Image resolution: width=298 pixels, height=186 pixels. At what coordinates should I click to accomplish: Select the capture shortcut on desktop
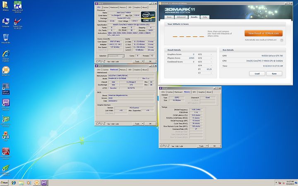[6, 89]
